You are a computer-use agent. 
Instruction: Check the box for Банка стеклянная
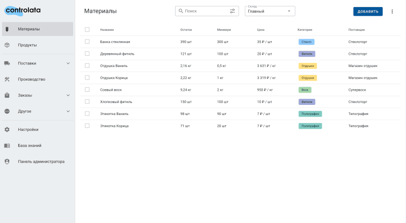point(87,42)
